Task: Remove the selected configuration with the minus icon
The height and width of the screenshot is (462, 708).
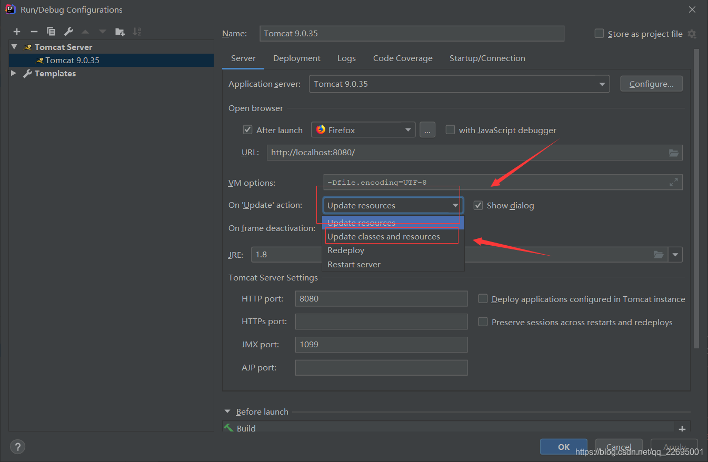Action: pos(34,32)
